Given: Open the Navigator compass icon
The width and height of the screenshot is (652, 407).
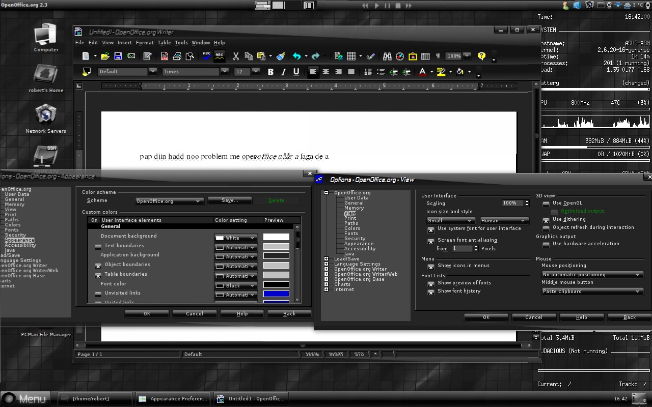Looking at the screenshot, I should point(400,56).
